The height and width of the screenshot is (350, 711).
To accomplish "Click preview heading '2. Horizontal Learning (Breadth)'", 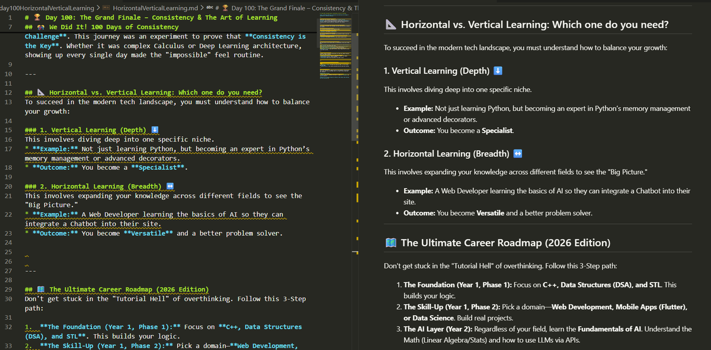I will pos(446,153).
